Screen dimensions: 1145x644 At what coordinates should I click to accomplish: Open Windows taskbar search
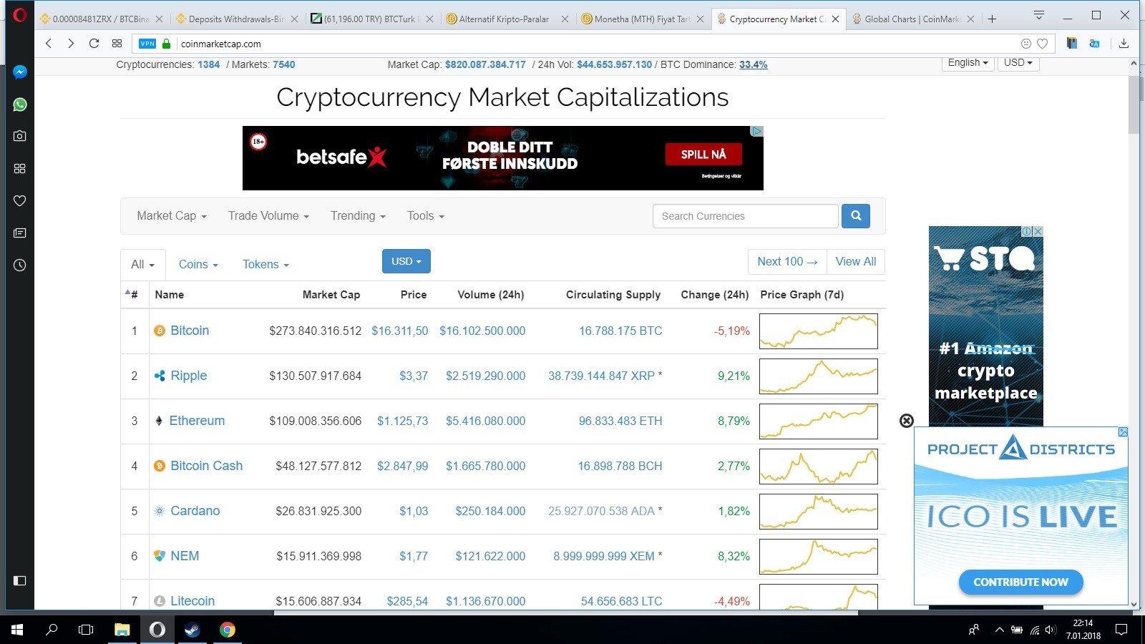(52, 630)
